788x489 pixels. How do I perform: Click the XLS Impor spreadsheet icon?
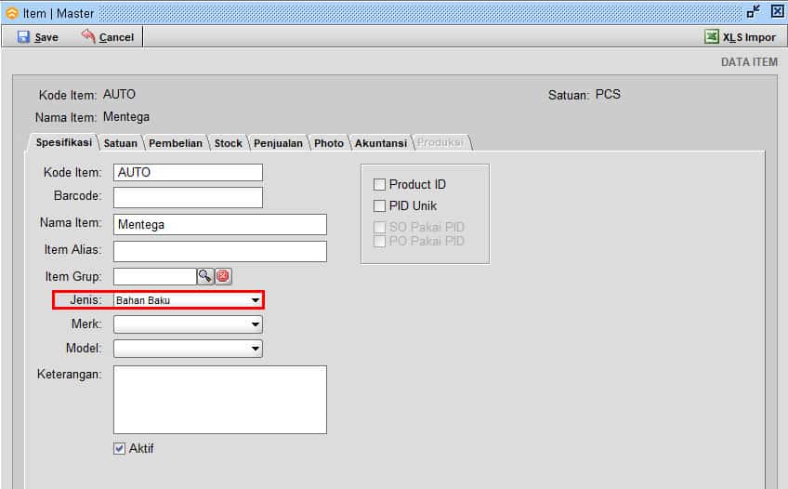pos(712,36)
